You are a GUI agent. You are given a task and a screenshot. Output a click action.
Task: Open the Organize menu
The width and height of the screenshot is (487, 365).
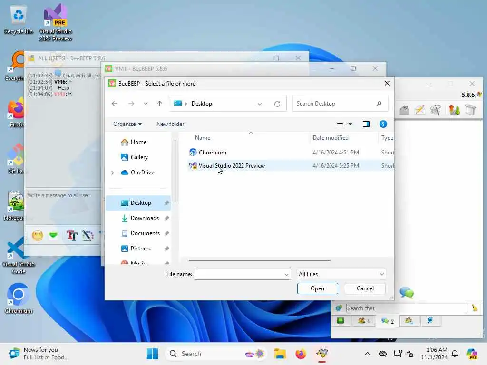click(127, 124)
